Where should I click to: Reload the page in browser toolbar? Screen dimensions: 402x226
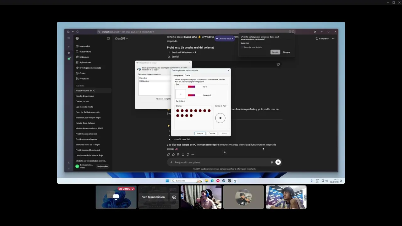coord(77,32)
